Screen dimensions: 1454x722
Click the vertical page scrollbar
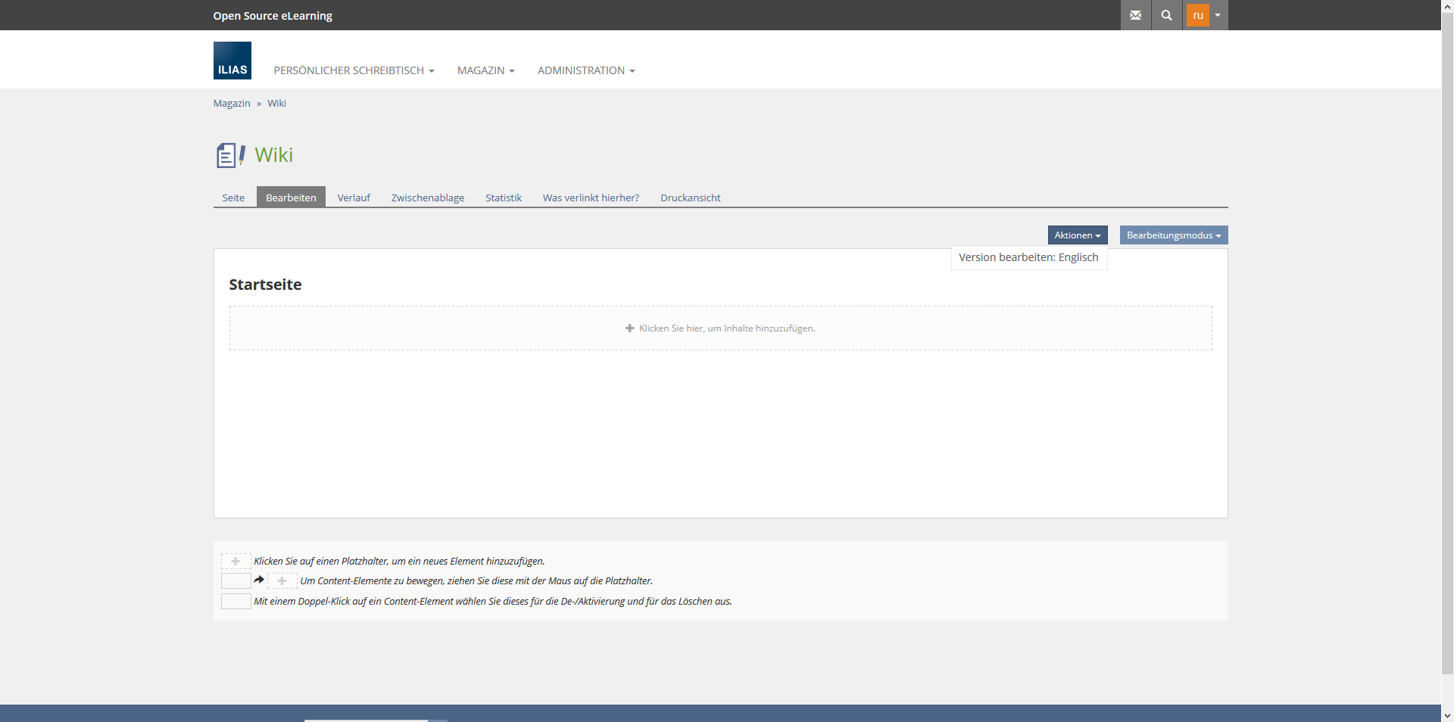1447,341
